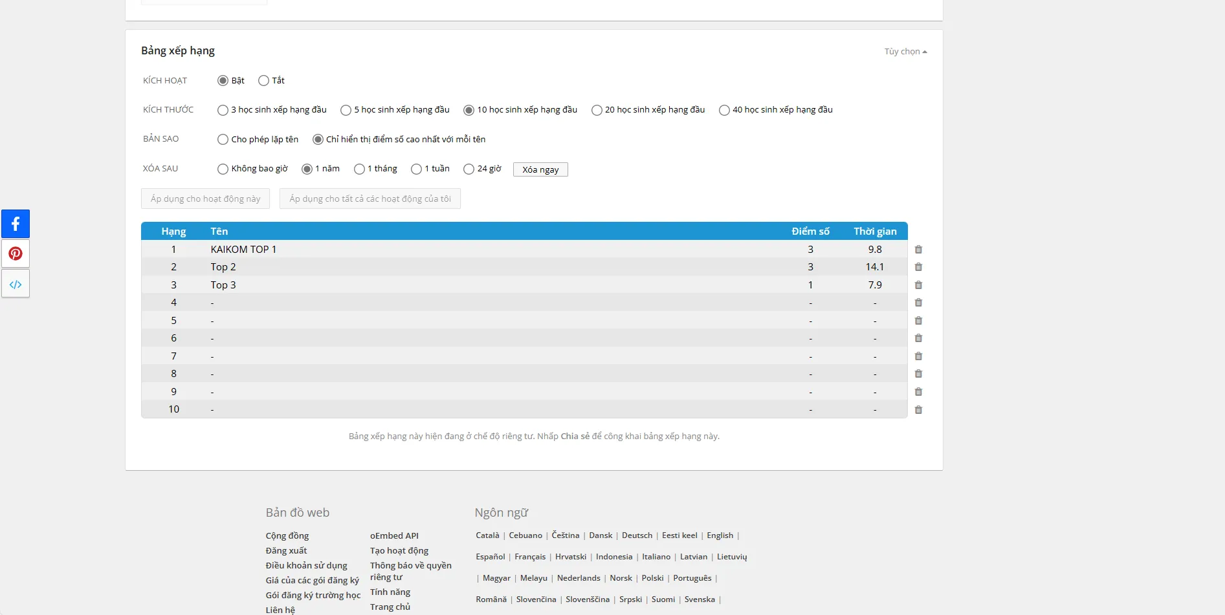The height and width of the screenshot is (615, 1225).
Task: Click the Pinterest share icon
Action: [16, 254]
